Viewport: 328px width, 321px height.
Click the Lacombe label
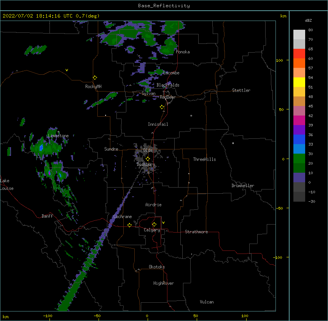click(x=171, y=73)
